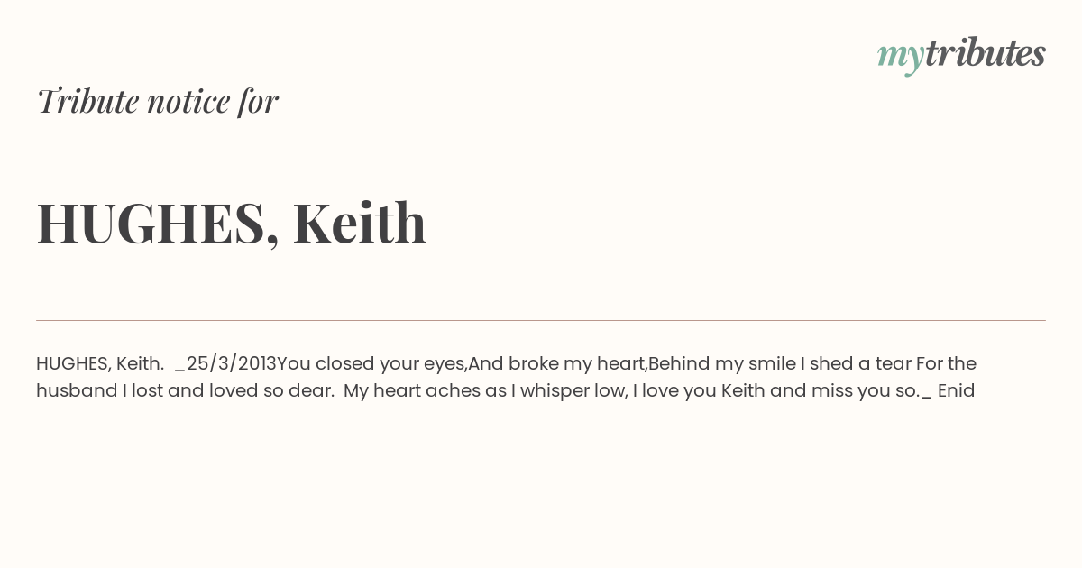The width and height of the screenshot is (1082, 568).
Task: Click the gray 'tributes' part of logo
Action: coord(986,52)
